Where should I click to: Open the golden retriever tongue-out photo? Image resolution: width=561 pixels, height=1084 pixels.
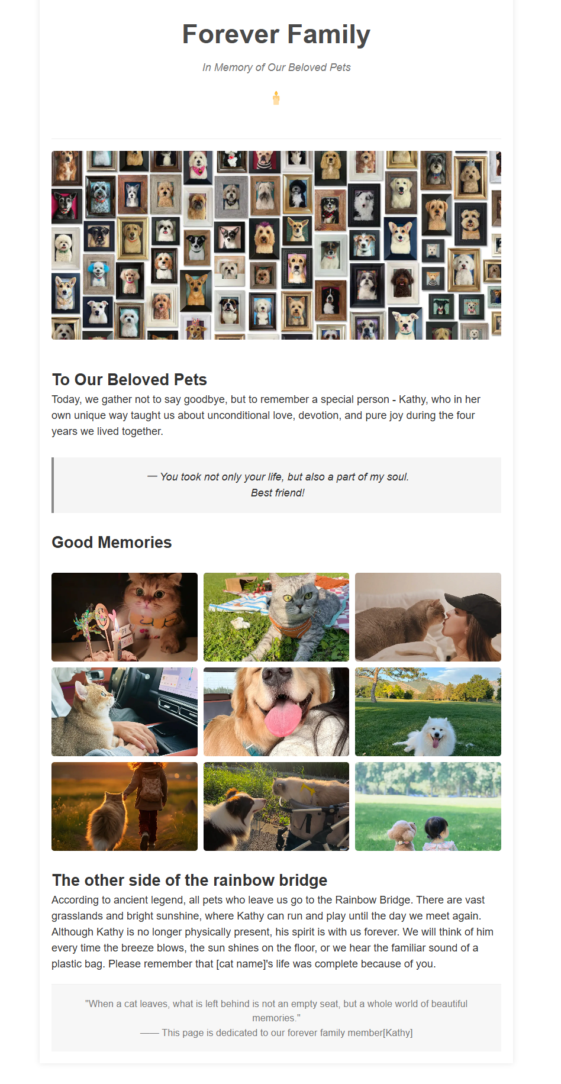tap(276, 712)
